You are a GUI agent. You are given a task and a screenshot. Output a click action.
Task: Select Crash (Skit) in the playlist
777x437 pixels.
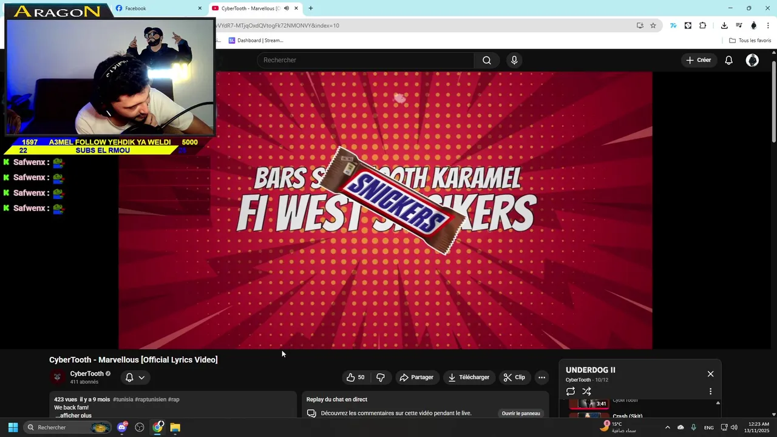point(627,416)
